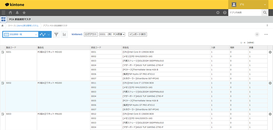Viewport: 273px width, 130px height.
Task: Open the settings gear icon
Action: [218, 13]
